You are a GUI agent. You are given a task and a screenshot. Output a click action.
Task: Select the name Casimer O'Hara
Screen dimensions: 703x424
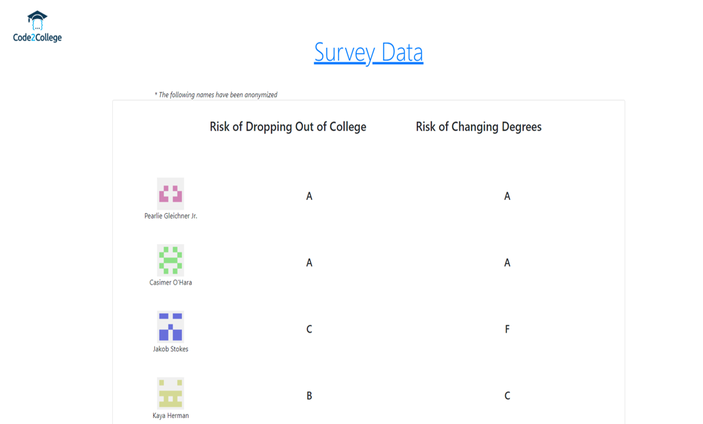[171, 282]
